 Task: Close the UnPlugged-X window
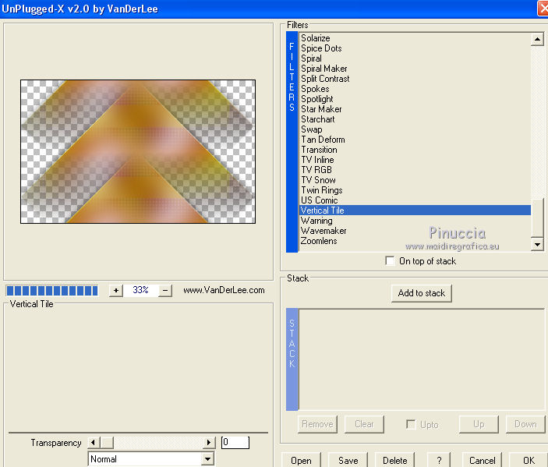[x=543, y=9]
